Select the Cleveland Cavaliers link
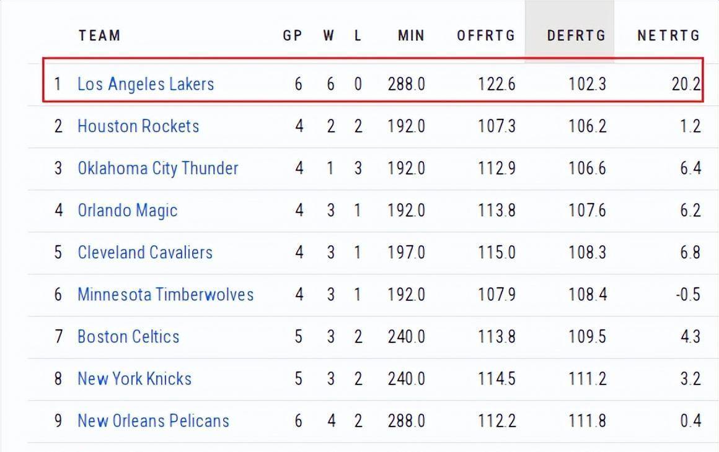 coord(144,253)
